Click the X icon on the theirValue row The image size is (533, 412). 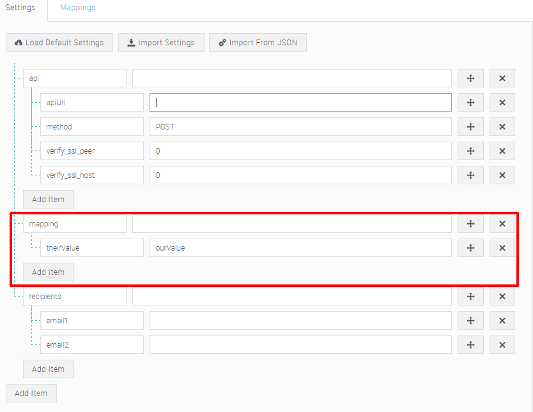502,247
